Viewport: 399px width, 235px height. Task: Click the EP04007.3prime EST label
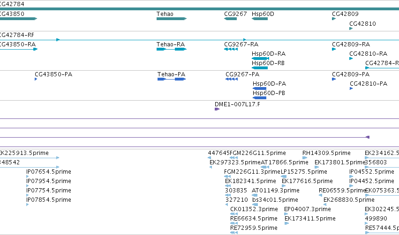pos(308,209)
